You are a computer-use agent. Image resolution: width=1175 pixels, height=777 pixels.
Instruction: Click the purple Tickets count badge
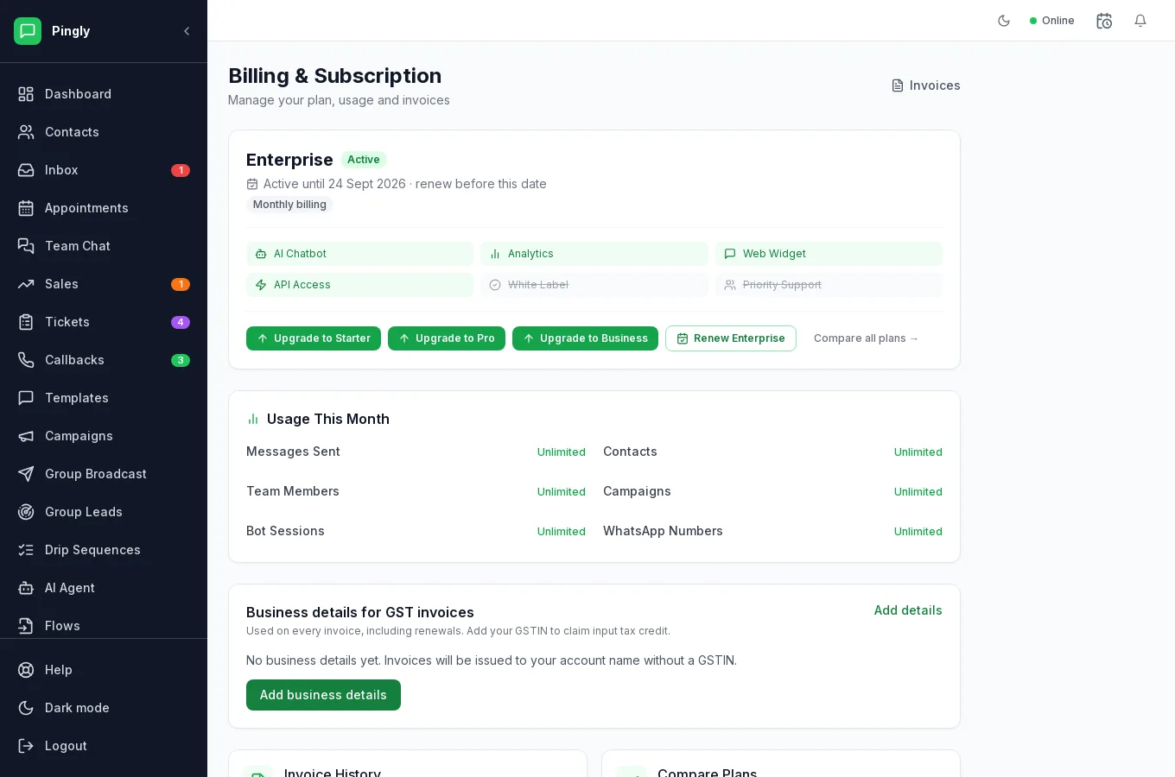181,322
